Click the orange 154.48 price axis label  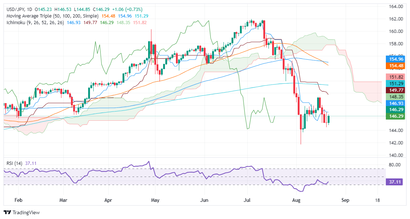(x=395, y=65)
